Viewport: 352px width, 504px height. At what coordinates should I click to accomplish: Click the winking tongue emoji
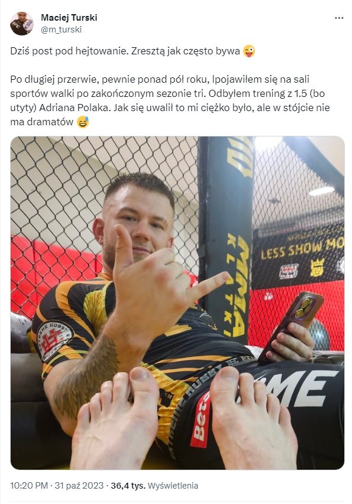tap(249, 51)
